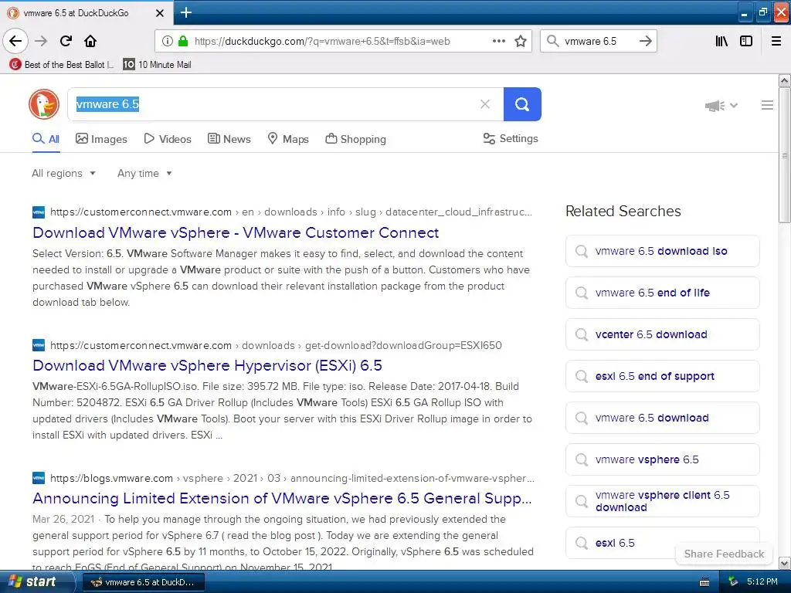Image resolution: width=791 pixels, height=593 pixels.
Task: Open the browser home page
Action: [x=90, y=41]
